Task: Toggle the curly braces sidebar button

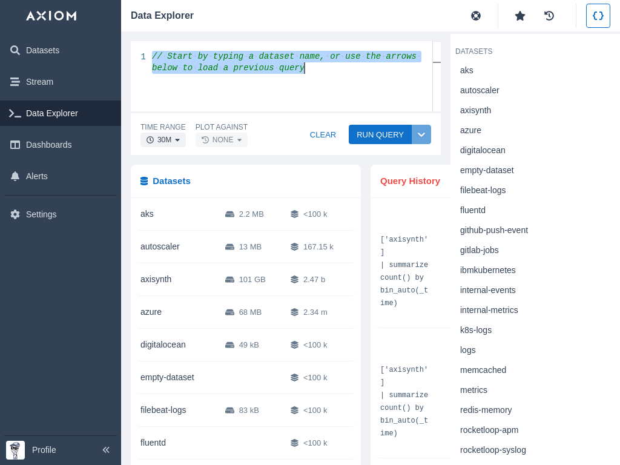Action: tap(598, 16)
